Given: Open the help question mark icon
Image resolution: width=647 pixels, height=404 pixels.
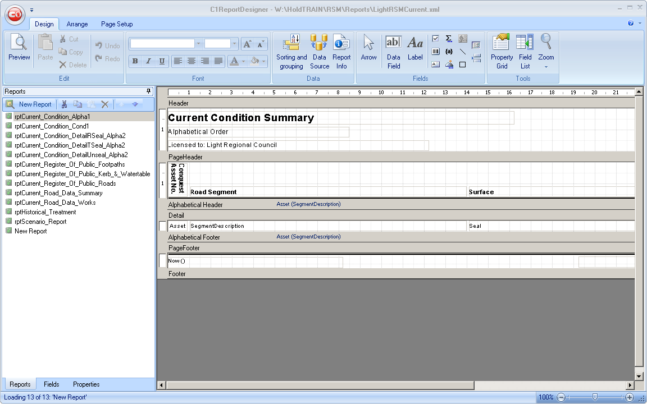Looking at the screenshot, I should [631, 23].
